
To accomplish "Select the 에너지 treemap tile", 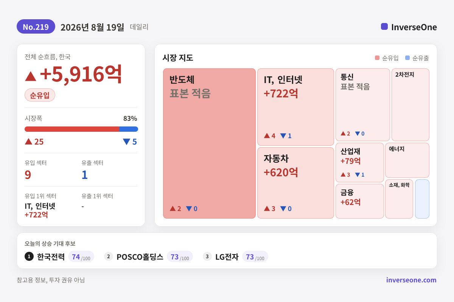I will [x=407, y=160].
